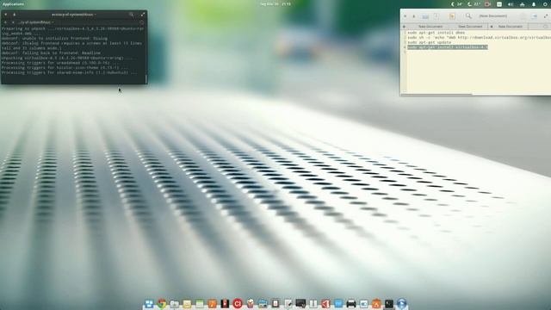Open the blue globe icon at dock end
This screenshot has height=310, width=551.
tap(402, 303)
